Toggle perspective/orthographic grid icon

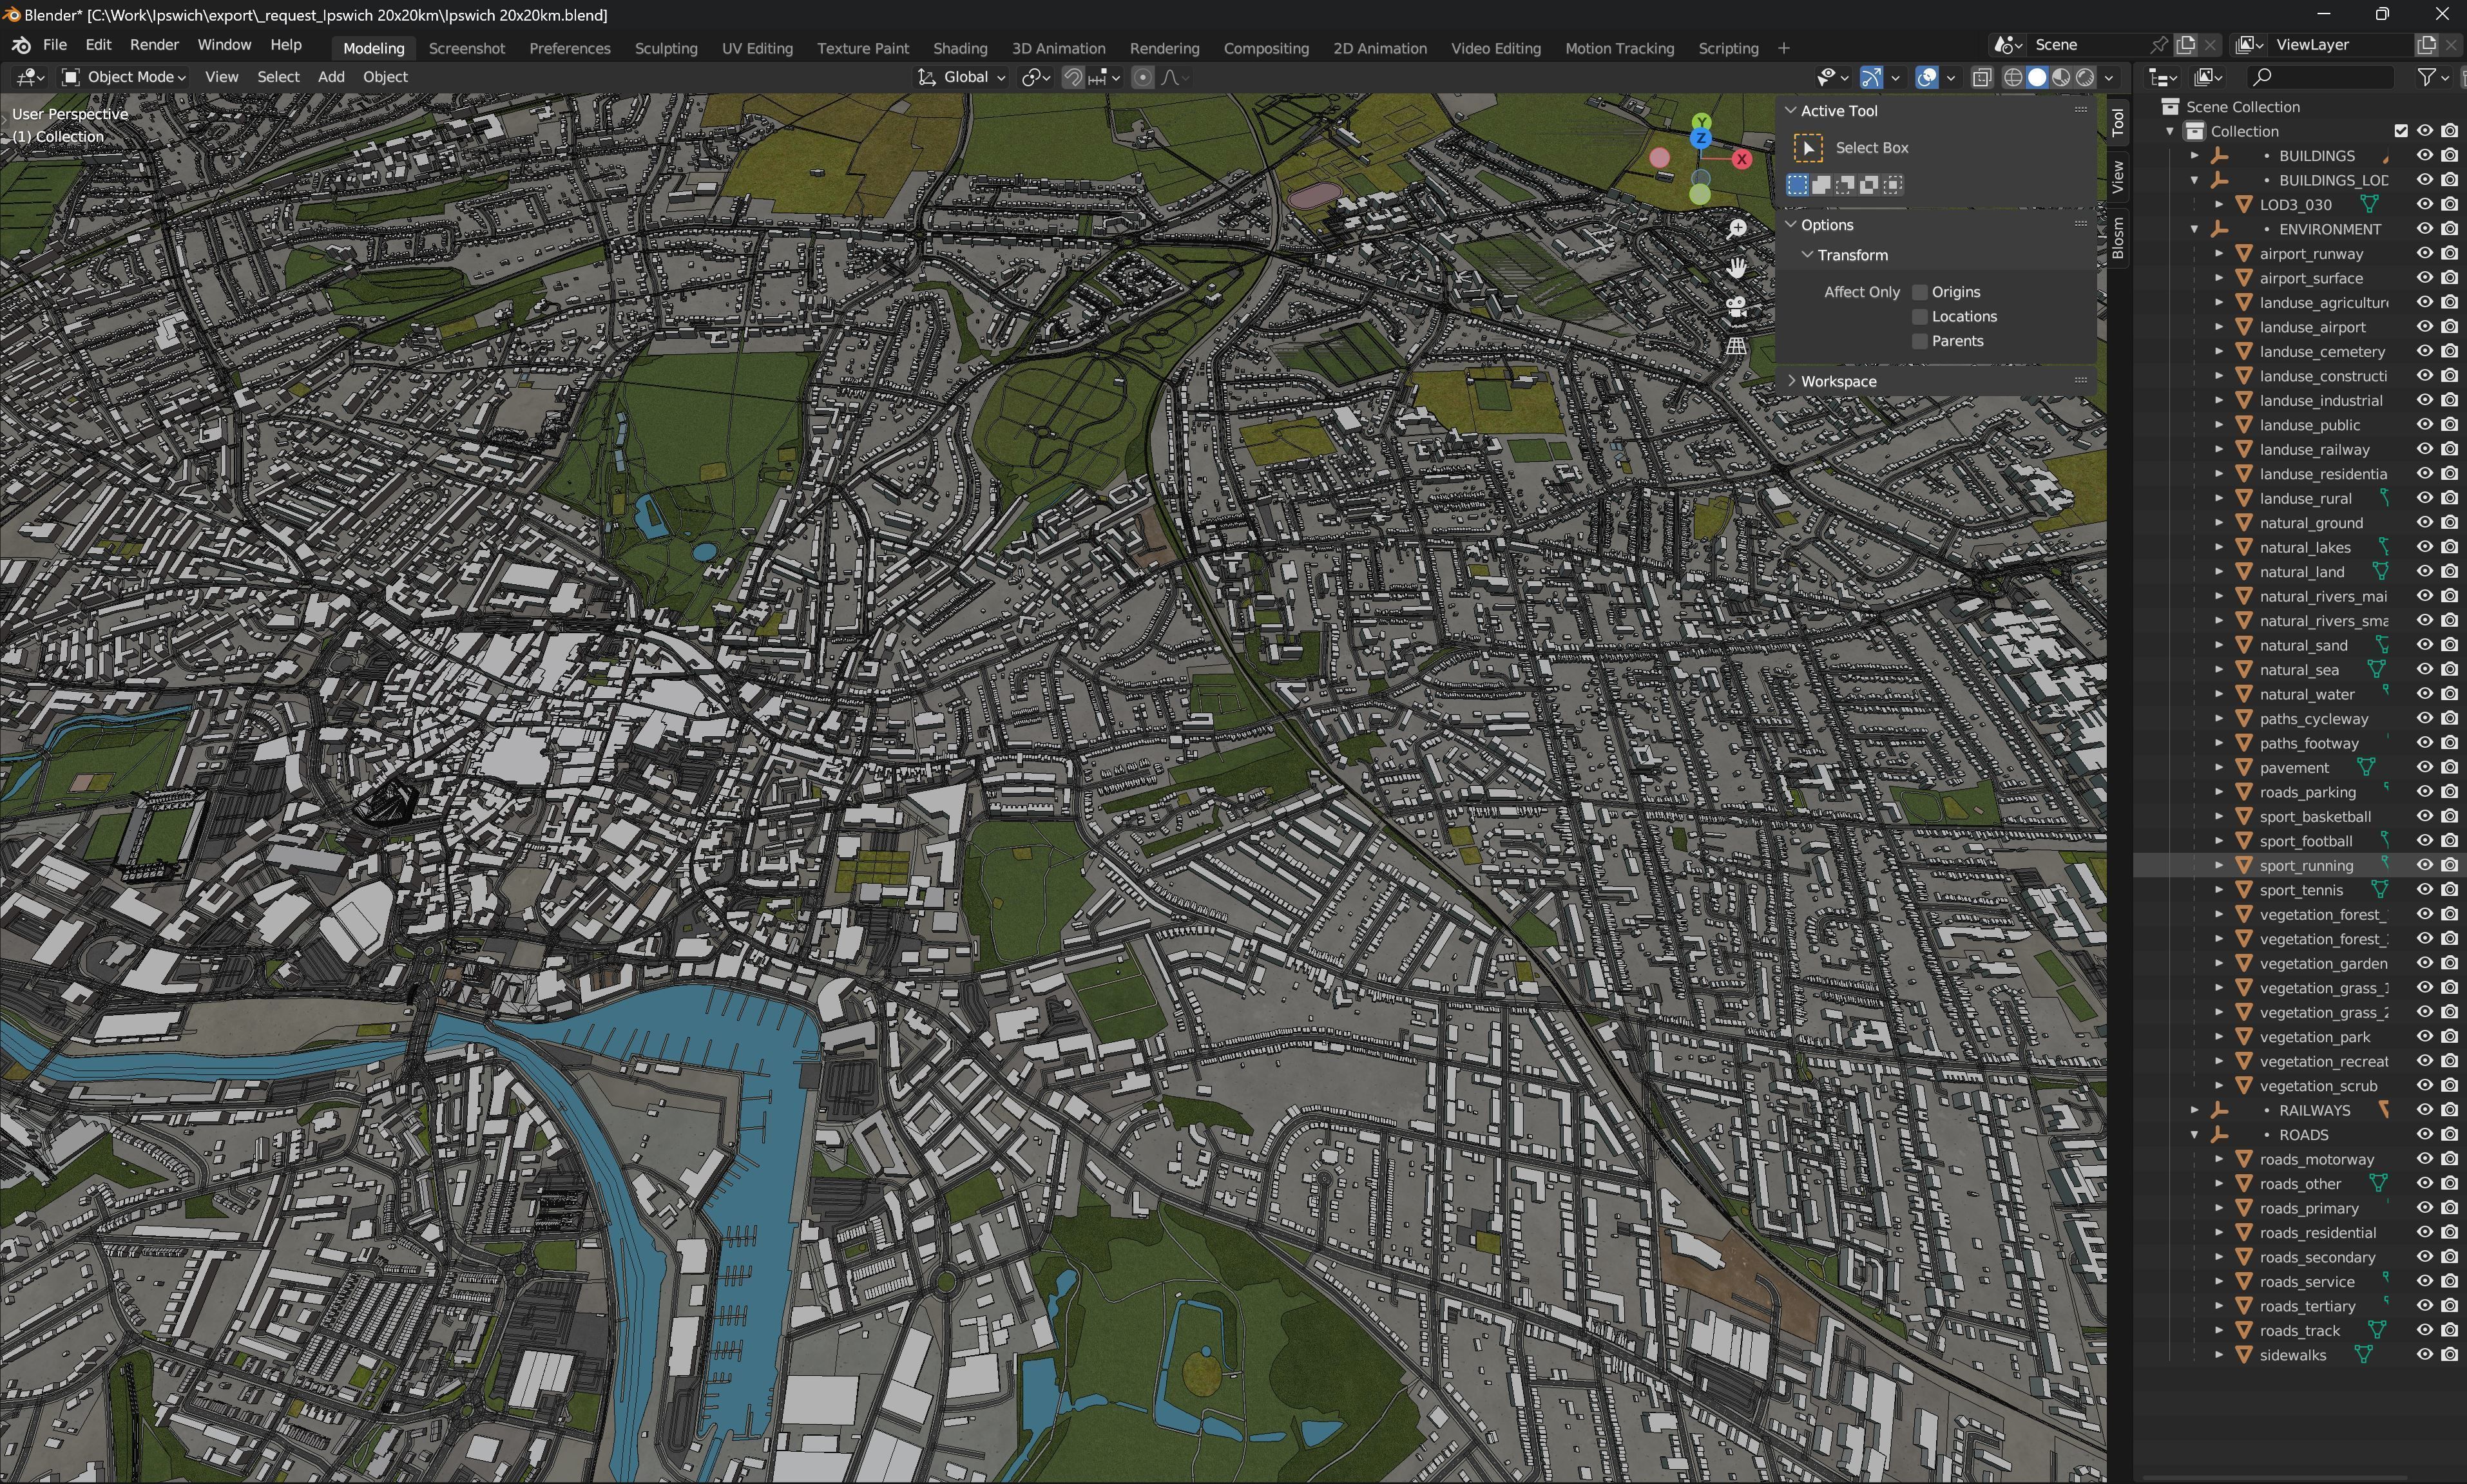(1737, 346)
